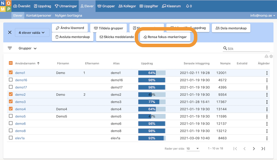Viewport: 277px width, 160px height.
Task: Open the Uppgifter menu
Action: coord(149,6)
